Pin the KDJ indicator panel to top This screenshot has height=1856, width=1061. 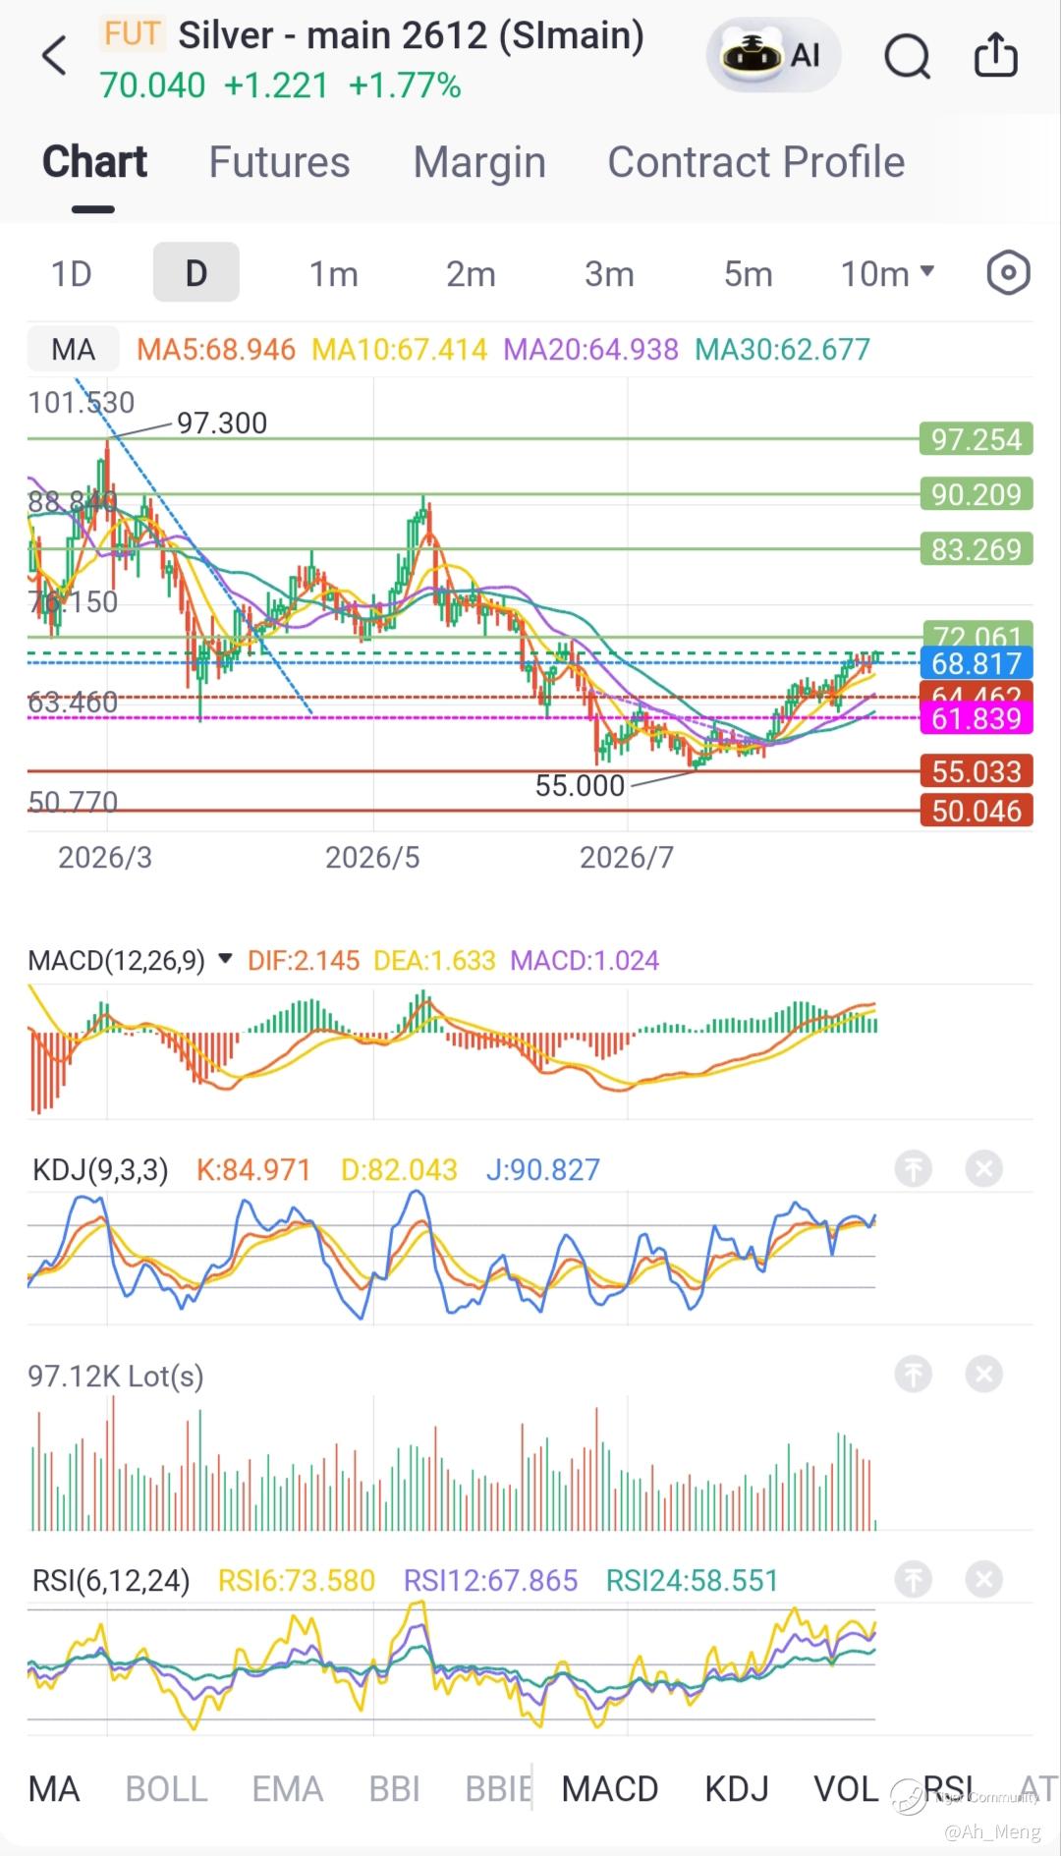point(914,1169)
